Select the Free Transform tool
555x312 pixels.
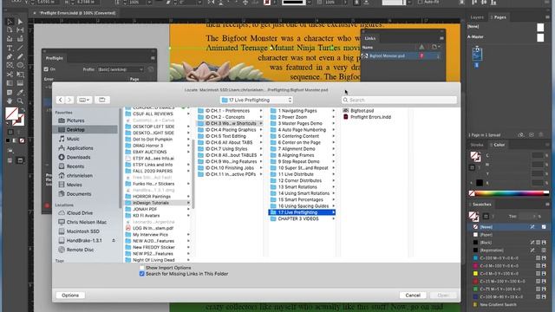click(x=20, y=75)
